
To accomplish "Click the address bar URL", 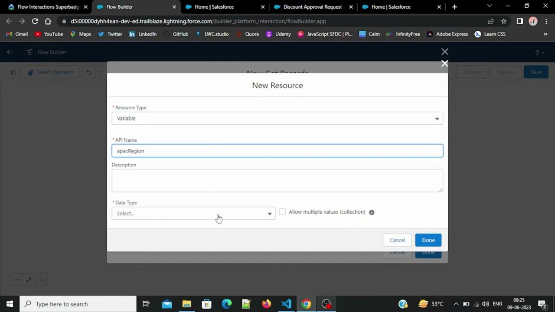I will tap(198, 21).
